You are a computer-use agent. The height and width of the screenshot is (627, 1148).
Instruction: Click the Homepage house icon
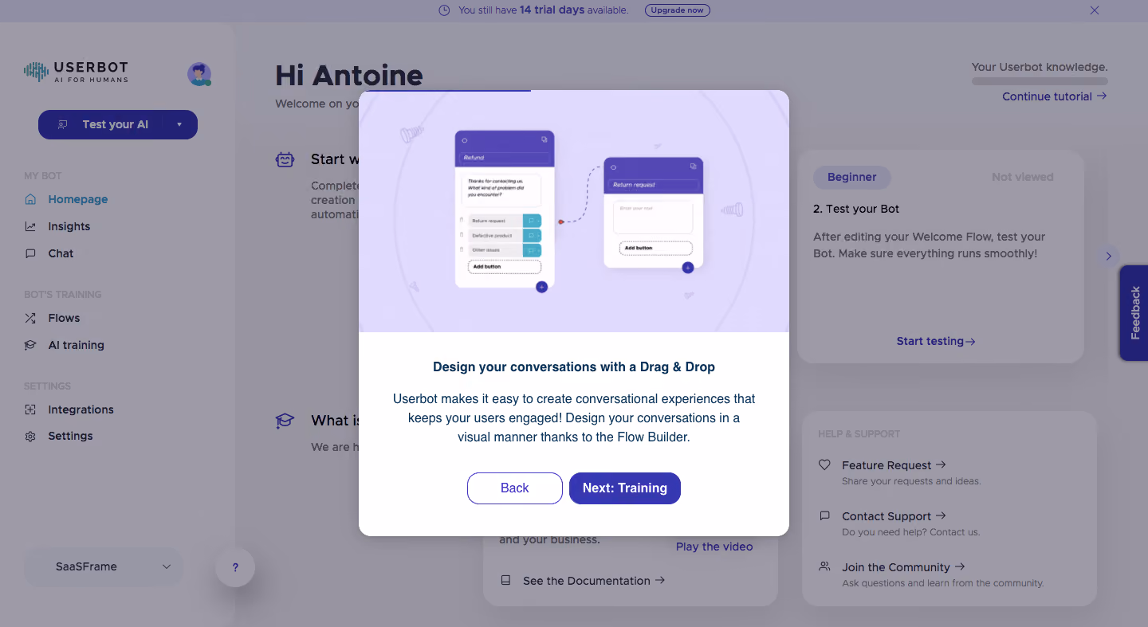click(x=30, y=199)
